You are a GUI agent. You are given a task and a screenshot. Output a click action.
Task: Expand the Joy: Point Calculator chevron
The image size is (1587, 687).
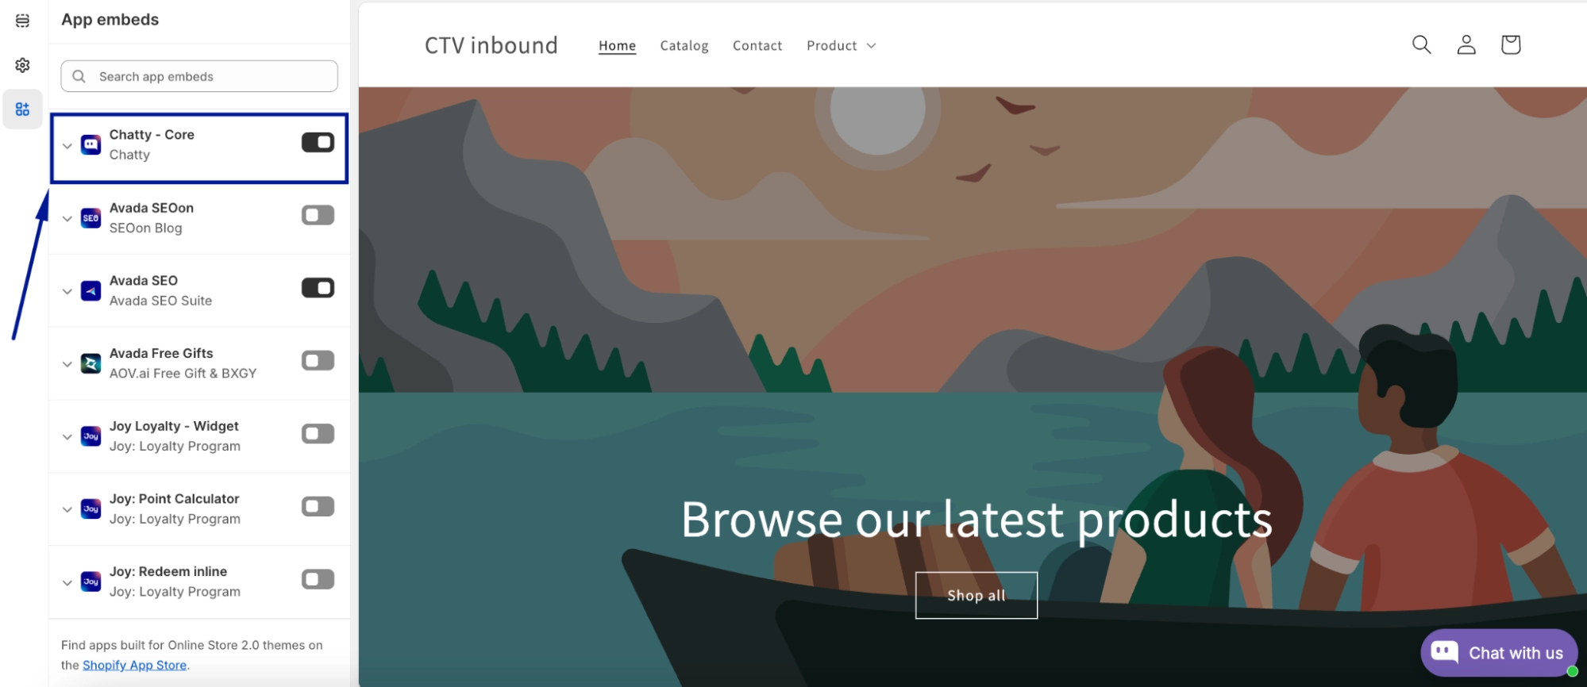(x=67, y=509)
